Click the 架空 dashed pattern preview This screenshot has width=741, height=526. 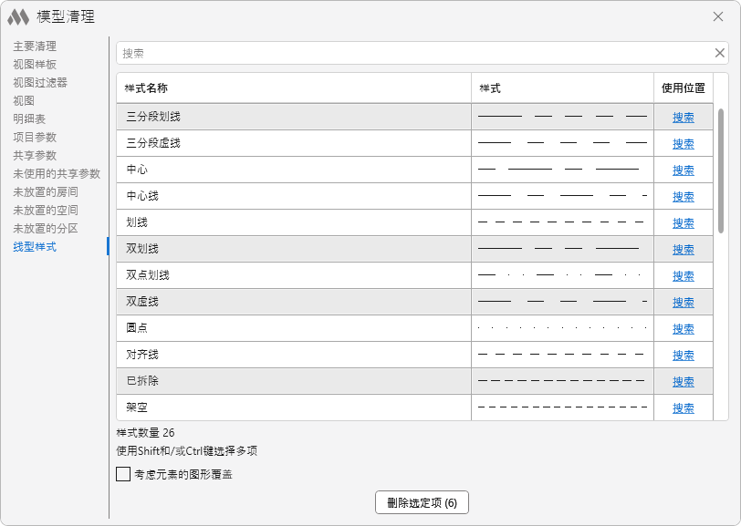(562, 407)
